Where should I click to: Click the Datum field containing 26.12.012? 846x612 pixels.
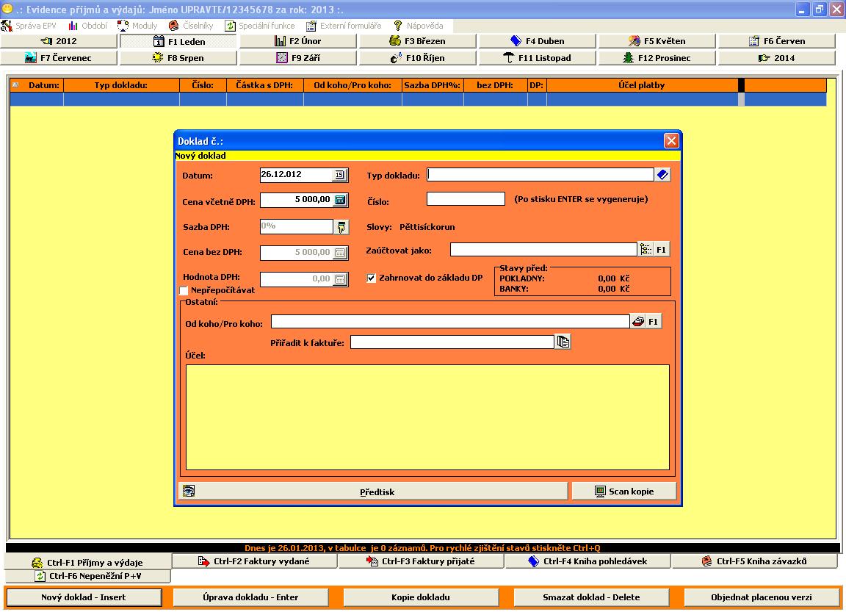(x=296, y=175)
